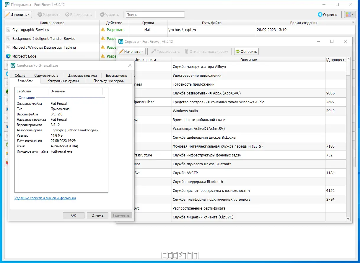Click the Cryptographic Services file icon

[8, 30]
